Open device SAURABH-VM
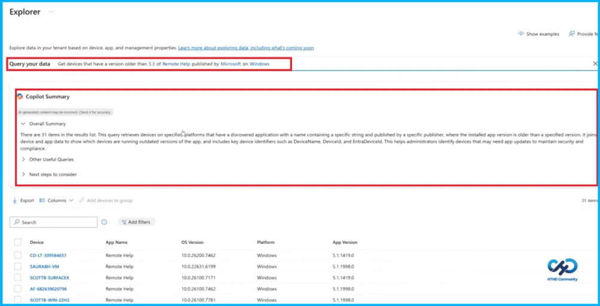The width and height of the screenshot is (600, 306). point(44,266)
